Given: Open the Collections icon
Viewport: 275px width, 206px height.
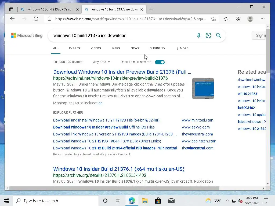Looking at the screenshot, I should [x=238, y=19].
